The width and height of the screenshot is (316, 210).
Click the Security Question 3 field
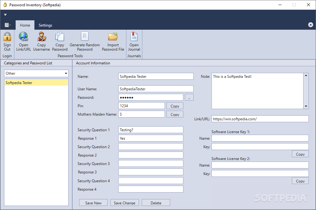(151, 163)
